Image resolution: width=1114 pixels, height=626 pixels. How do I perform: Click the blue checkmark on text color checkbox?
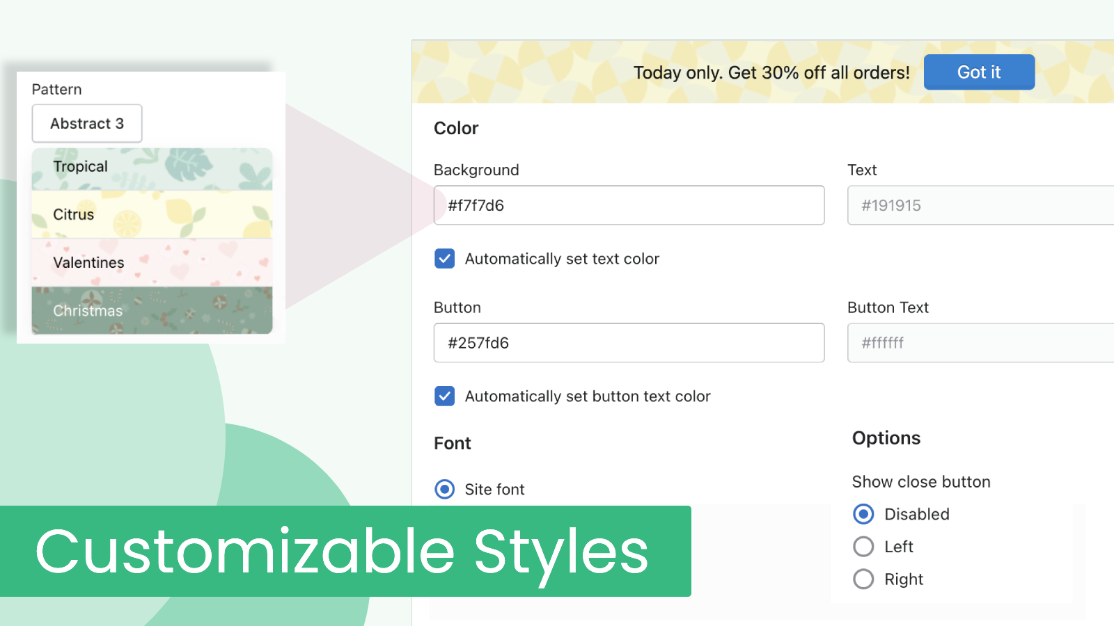pyautogui.click(x=444, y=258)
